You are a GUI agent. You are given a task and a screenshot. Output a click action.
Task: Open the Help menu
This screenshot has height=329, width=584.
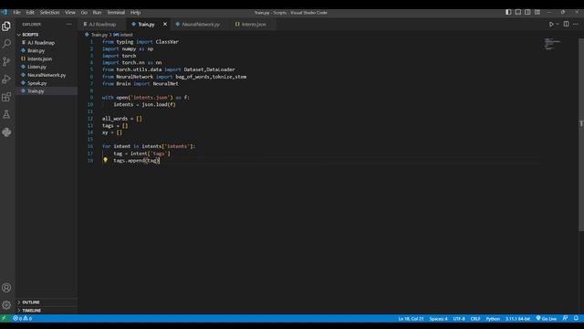click(136, 12)
